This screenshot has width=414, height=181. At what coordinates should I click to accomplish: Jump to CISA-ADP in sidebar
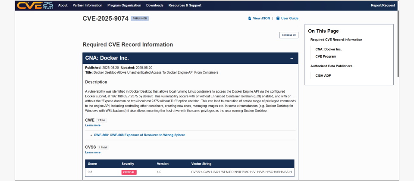point(323,75)
